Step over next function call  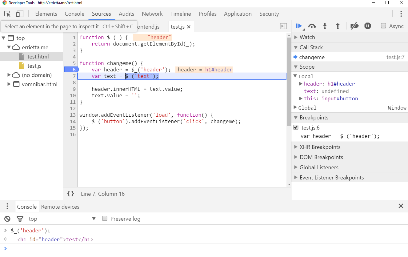312,26
